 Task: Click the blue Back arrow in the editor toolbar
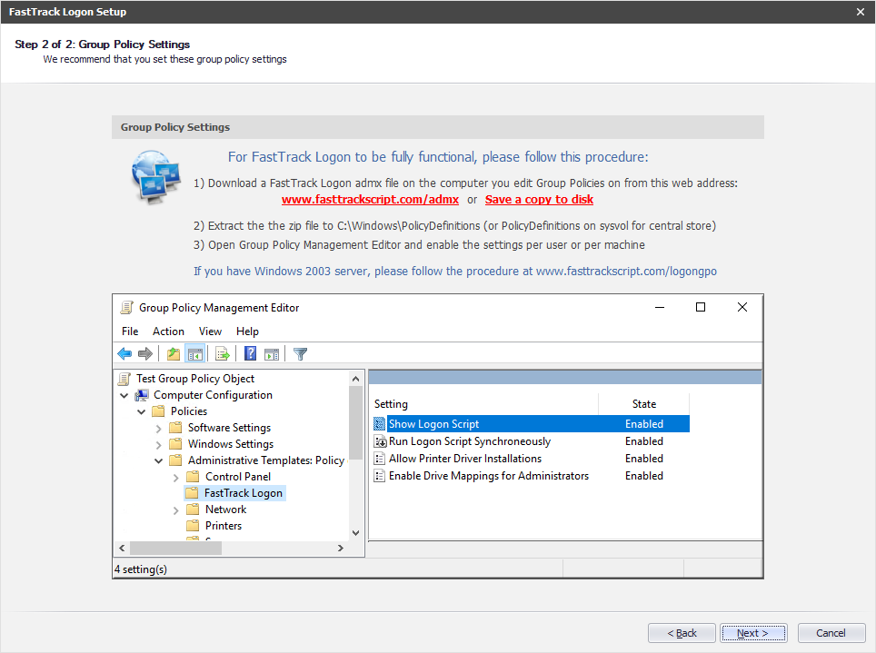pos(124,354)
